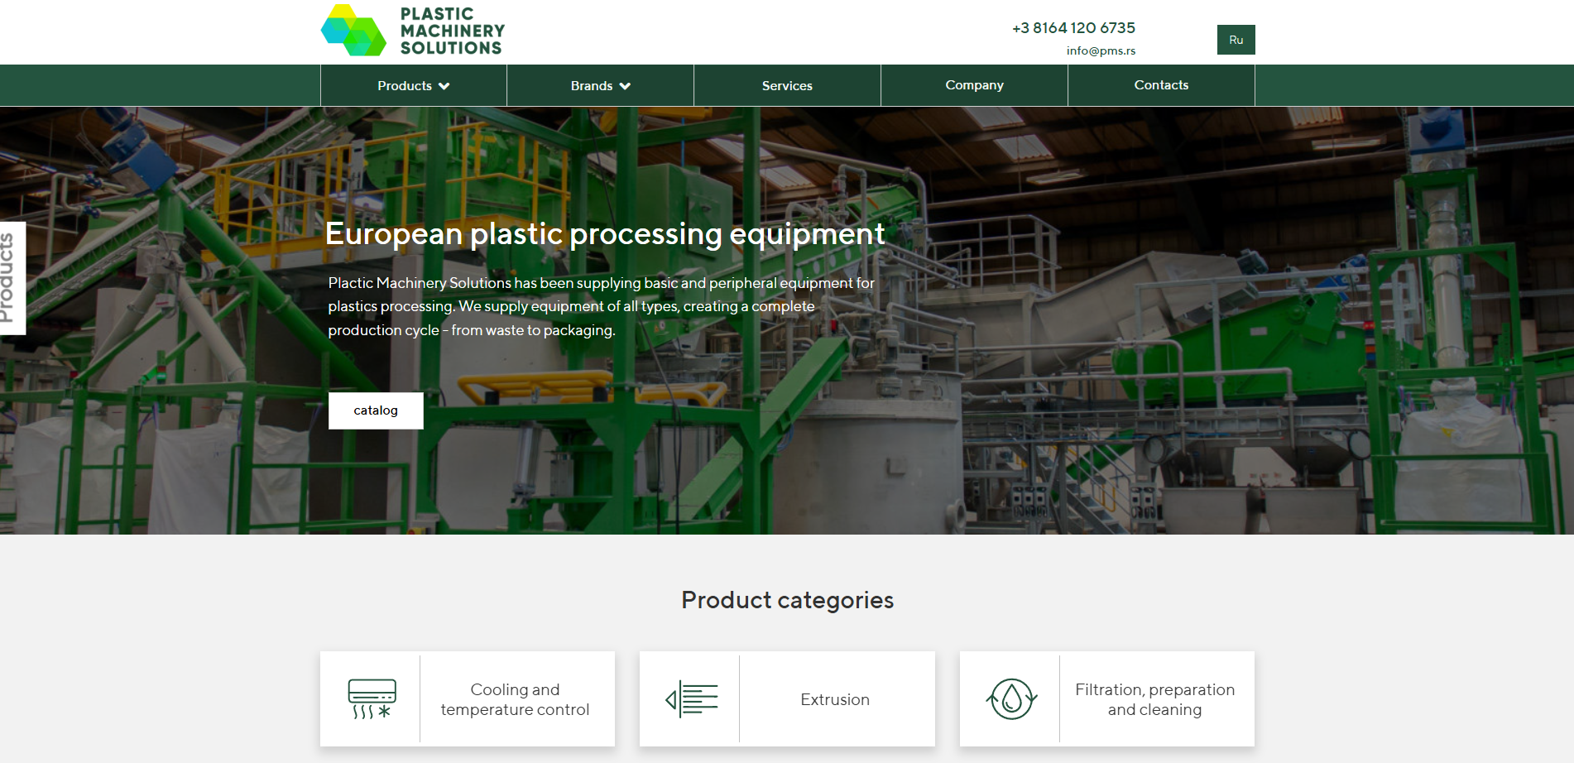
Task: Click the Plastic Machinery Solutions logo
Action: (x=411, y=31)
